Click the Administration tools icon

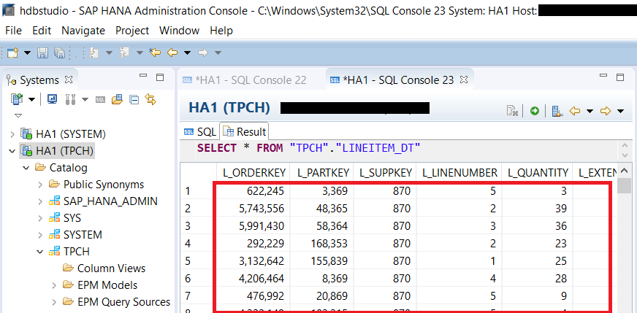click(x=71, y=98)
